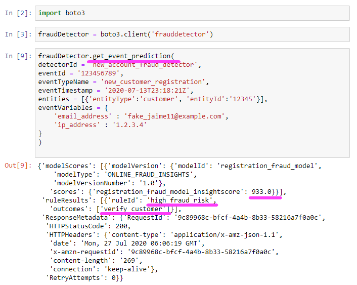357x285 pixels.
Task: Click eventId value '123456789'
Action: 99,73
